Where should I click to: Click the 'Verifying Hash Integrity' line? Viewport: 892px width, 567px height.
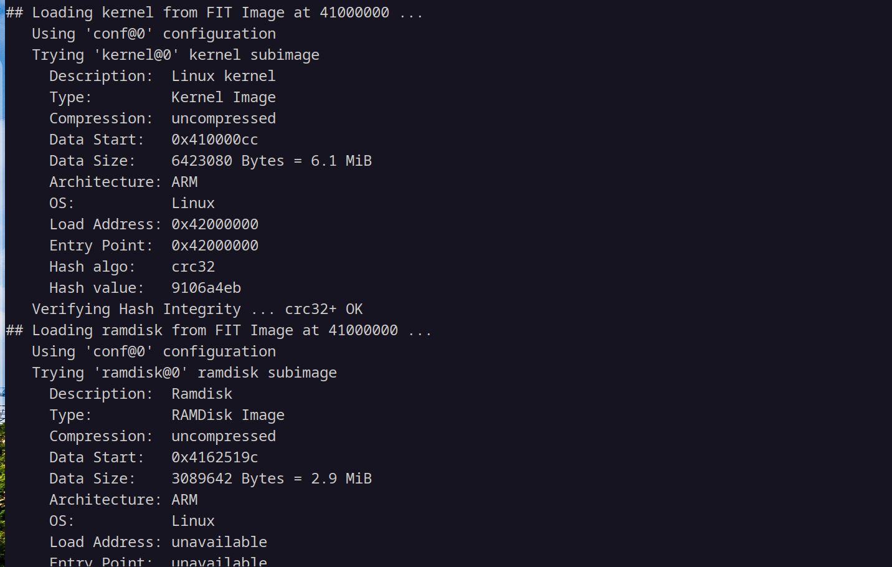pyautogui.click(x=197, y=309)
